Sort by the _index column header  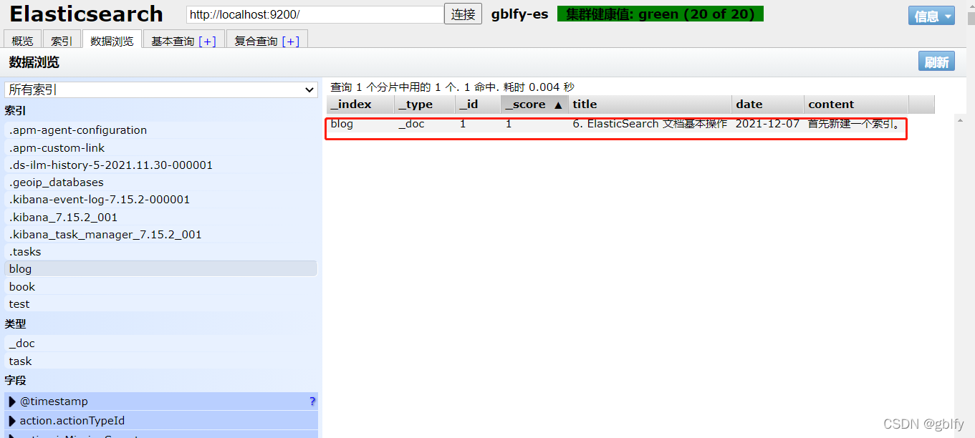coord(360,104)
